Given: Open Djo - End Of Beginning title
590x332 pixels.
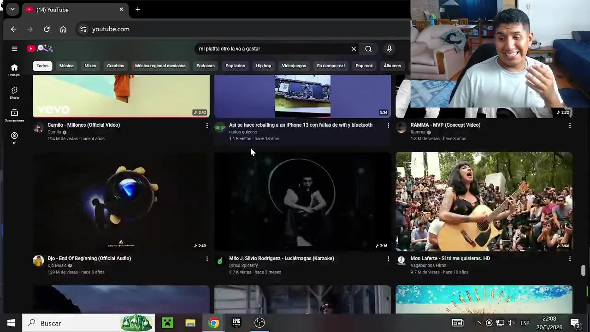Looking at the screenshot, I should pos(89,259).
